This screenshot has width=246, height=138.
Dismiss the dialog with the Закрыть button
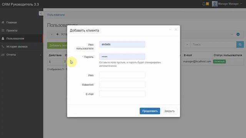(170, 111)
